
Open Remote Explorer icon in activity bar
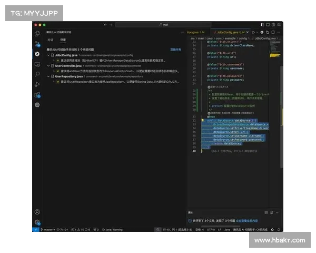click(x=37, y=64)
